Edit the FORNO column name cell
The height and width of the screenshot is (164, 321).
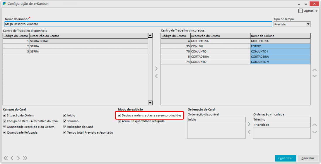point(280,46)
